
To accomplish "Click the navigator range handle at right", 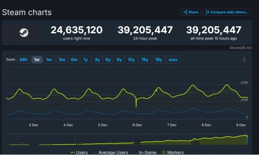I will click(247, 139).
